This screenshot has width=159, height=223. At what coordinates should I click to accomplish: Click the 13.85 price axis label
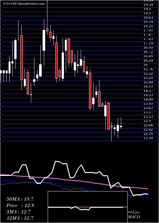tap(149, 104)
